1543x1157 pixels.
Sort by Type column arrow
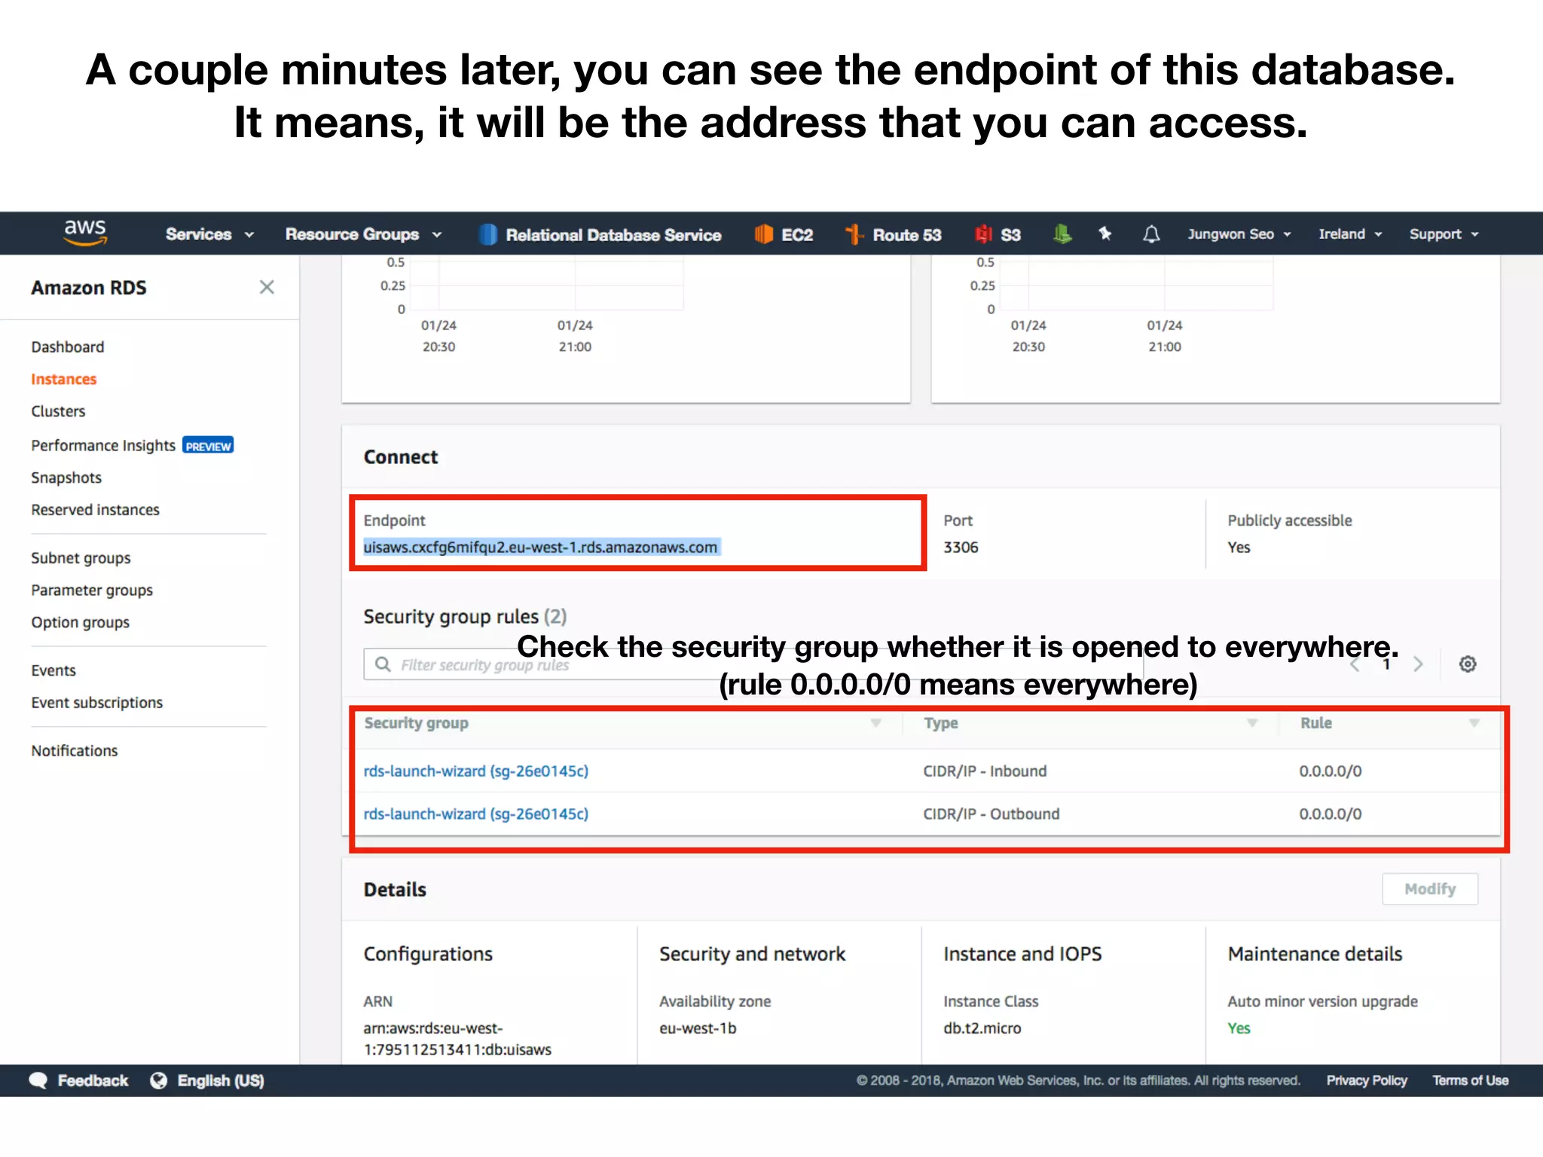pos(1252,723)
